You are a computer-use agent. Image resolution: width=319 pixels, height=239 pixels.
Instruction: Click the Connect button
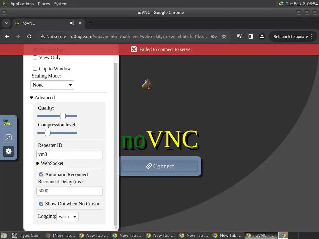click(160, 166)
